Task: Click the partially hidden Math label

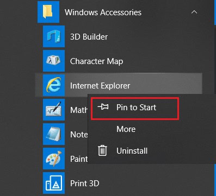Action: [79, 110]
